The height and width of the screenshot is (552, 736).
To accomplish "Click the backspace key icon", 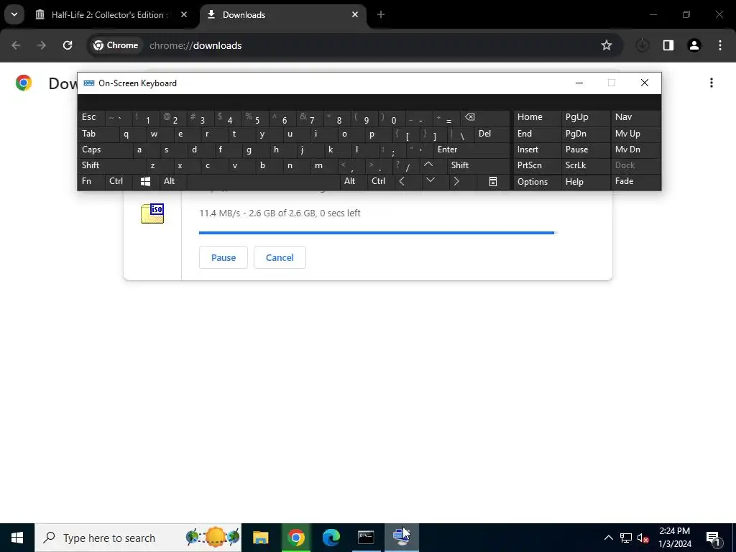I will [x=485, y=117].
